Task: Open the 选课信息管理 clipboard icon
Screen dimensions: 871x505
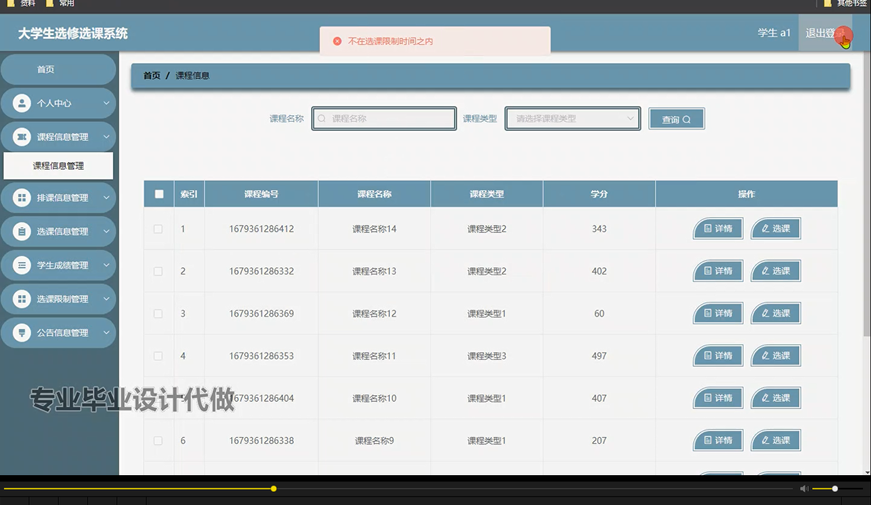Action: point(22,231)
